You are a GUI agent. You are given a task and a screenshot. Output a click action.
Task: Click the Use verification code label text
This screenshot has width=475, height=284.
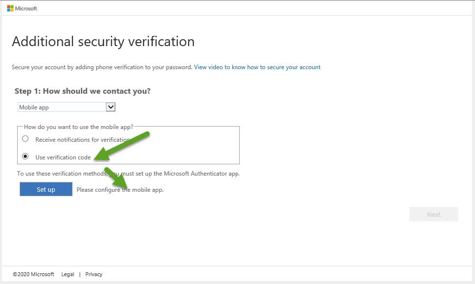click(x=63, y=157)
